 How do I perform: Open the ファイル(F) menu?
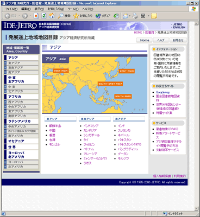11,9
